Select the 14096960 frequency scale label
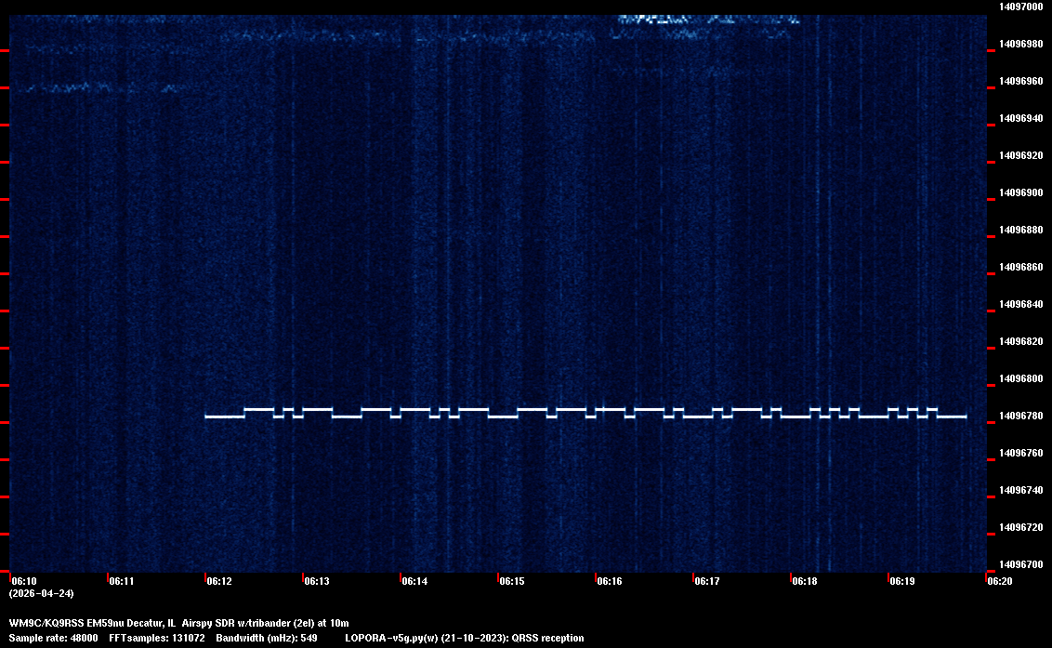1052x648 pixels. click(x=1019, y=81)
